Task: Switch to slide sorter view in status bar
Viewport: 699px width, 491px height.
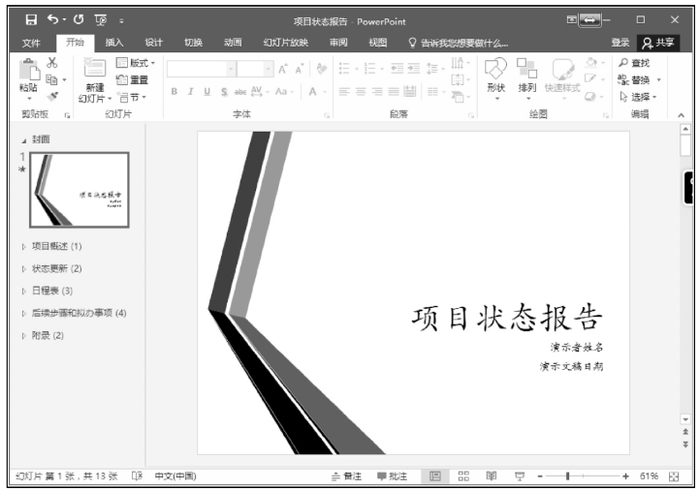Action: (463, 476)
